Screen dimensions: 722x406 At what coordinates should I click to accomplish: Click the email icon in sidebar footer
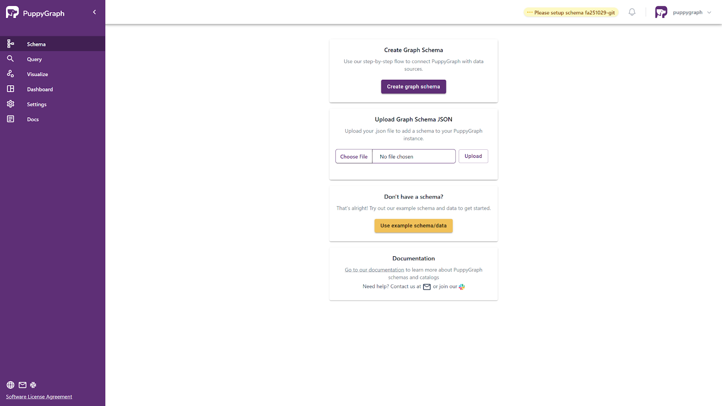(x=23, y=385)
